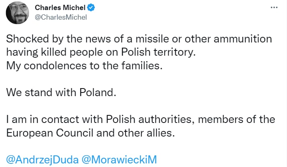Click the tweet's first line starting "Shocked by"

pyautogui.click(x=139, y=39)
